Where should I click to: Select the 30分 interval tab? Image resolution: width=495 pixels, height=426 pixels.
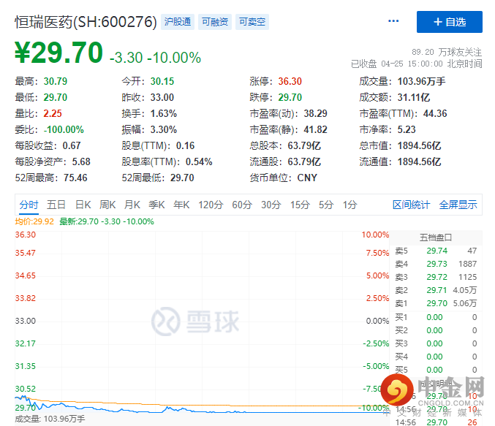click(271, 205)
